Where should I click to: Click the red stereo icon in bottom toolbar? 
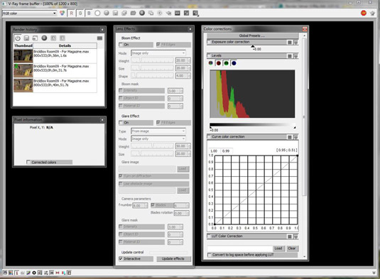[58, 273]
